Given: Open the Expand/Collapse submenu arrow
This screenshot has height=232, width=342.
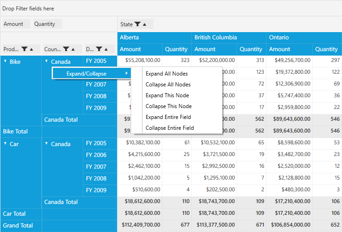Looking at the screenshot, I should tap(127, 73).
